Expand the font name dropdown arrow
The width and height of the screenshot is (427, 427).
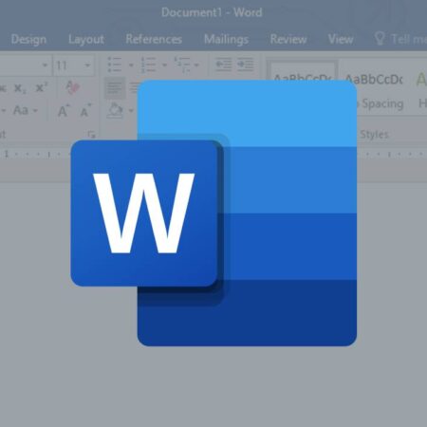(x=45, y=65)
